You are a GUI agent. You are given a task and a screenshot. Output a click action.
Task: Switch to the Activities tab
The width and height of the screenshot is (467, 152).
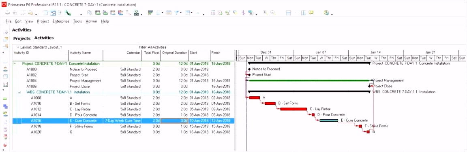point(44,38)
